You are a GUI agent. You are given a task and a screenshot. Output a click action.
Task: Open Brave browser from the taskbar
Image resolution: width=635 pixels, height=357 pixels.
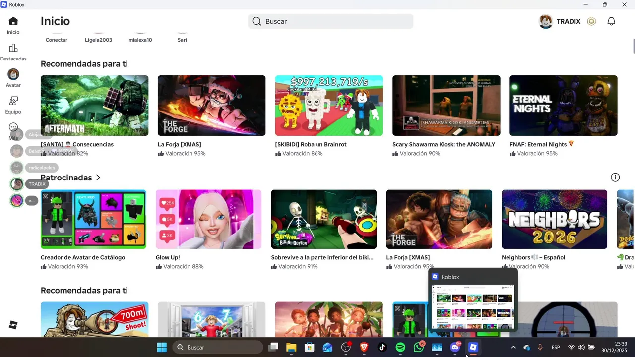(364, 347)
